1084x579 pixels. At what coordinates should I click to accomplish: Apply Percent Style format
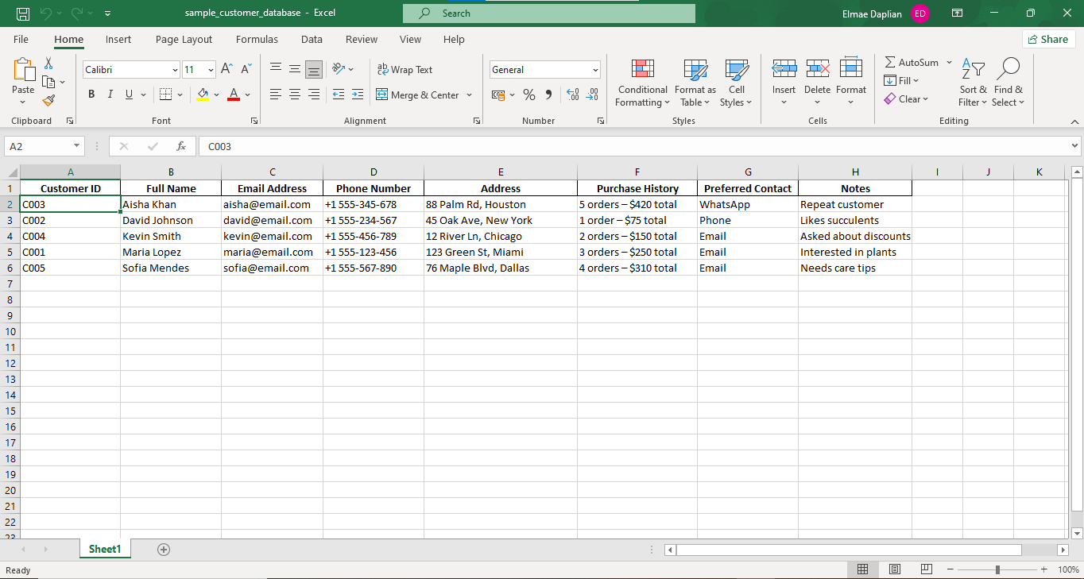pyautogui.click(x=528, y=95)
